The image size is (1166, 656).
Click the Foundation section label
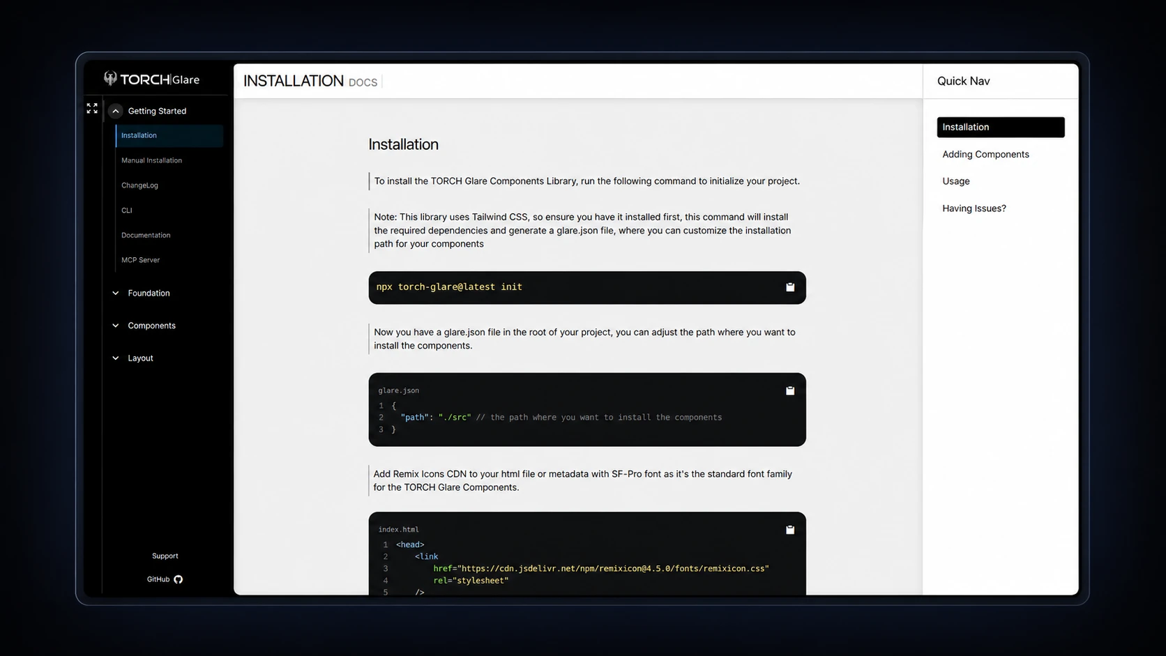[149, 293]
